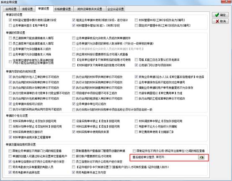The width and height of the screenshot is (232, 181).
Task: Click the green selector icon beside 售后维修单分管员
Action: tap(201, 157)
